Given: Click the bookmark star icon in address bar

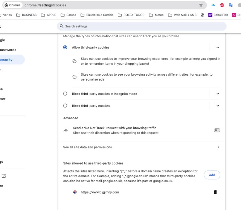Looking at the screenshot, I should click(x=201, y=5).
